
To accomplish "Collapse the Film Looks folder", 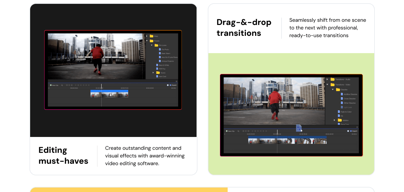I will point(152,45).
